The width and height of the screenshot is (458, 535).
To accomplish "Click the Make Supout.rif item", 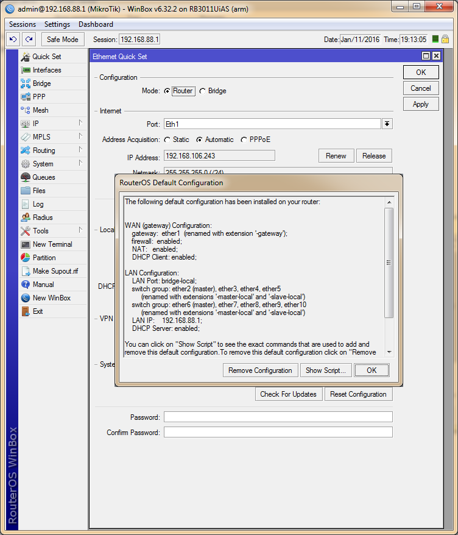I will (x=55, y=271).
